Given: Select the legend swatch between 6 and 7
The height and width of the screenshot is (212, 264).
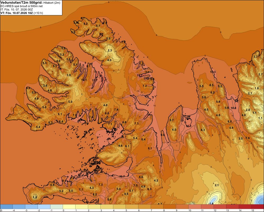Looking at the screenshot, I should click(144, 207).
